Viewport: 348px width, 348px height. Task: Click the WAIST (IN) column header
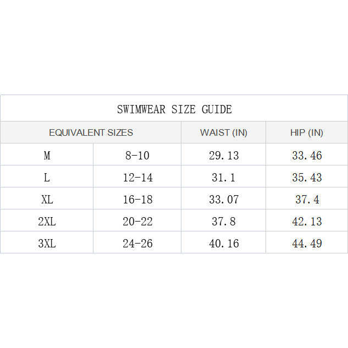pos(223,132)
